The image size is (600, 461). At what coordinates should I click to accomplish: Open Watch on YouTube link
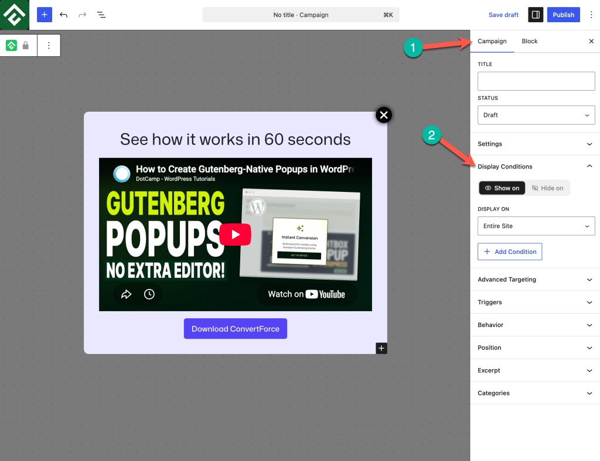coord(306,294)
